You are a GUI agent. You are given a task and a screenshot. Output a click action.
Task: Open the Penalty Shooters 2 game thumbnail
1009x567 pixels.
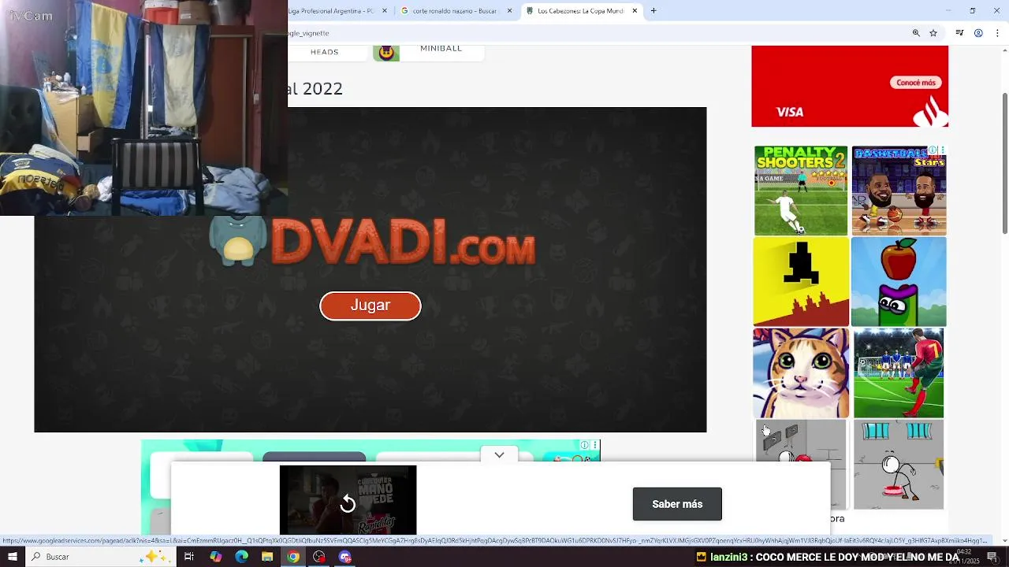point(800,191)
